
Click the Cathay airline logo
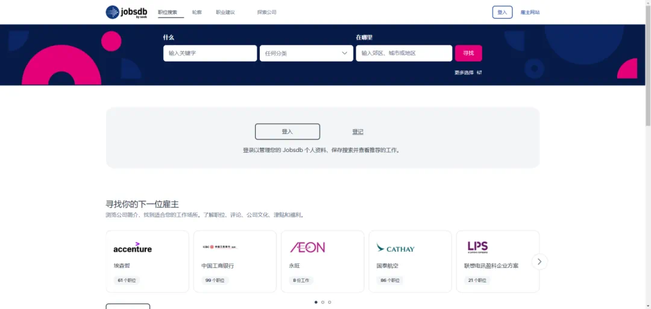pyautogui.click(x=395, y=248)
